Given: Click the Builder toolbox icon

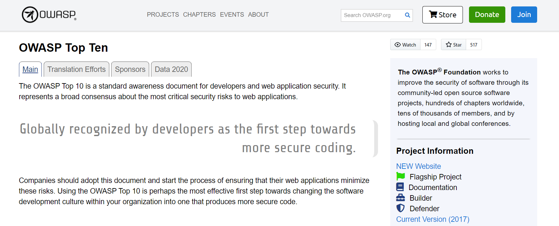Looking at the screenshot, I should [401, 197].
